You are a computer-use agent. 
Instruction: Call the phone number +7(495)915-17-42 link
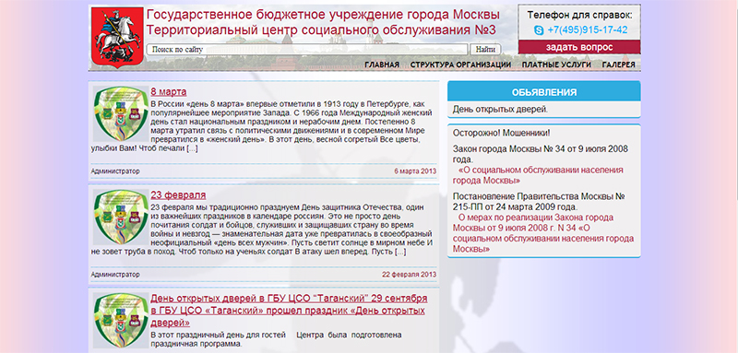point(588,30)
